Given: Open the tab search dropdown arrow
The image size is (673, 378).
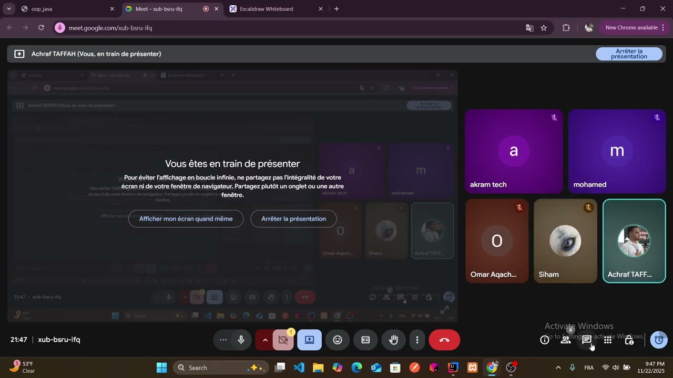Looking at the screenshot, I should [8, 9].
